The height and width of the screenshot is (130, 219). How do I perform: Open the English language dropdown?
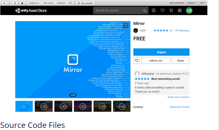[192, 3]
